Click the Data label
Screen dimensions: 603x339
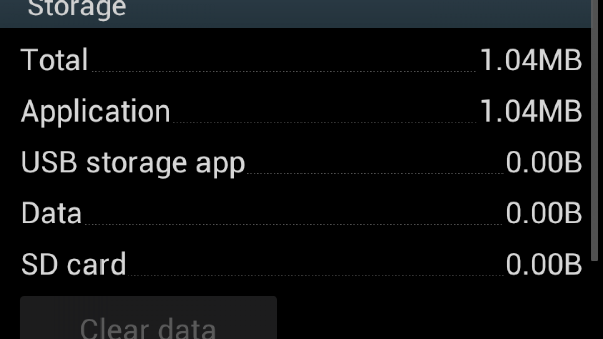point(51,213)
